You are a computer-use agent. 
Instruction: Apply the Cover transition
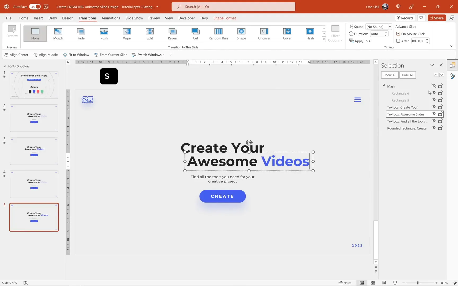pos(287,34)
